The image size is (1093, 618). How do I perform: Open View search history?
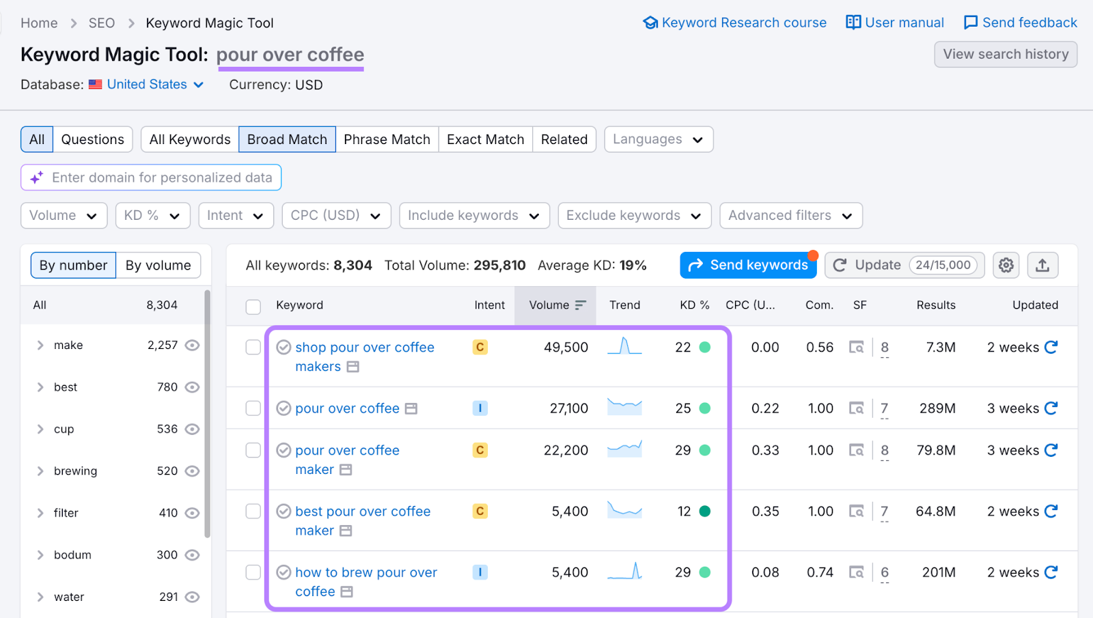tap(1005, 54)
